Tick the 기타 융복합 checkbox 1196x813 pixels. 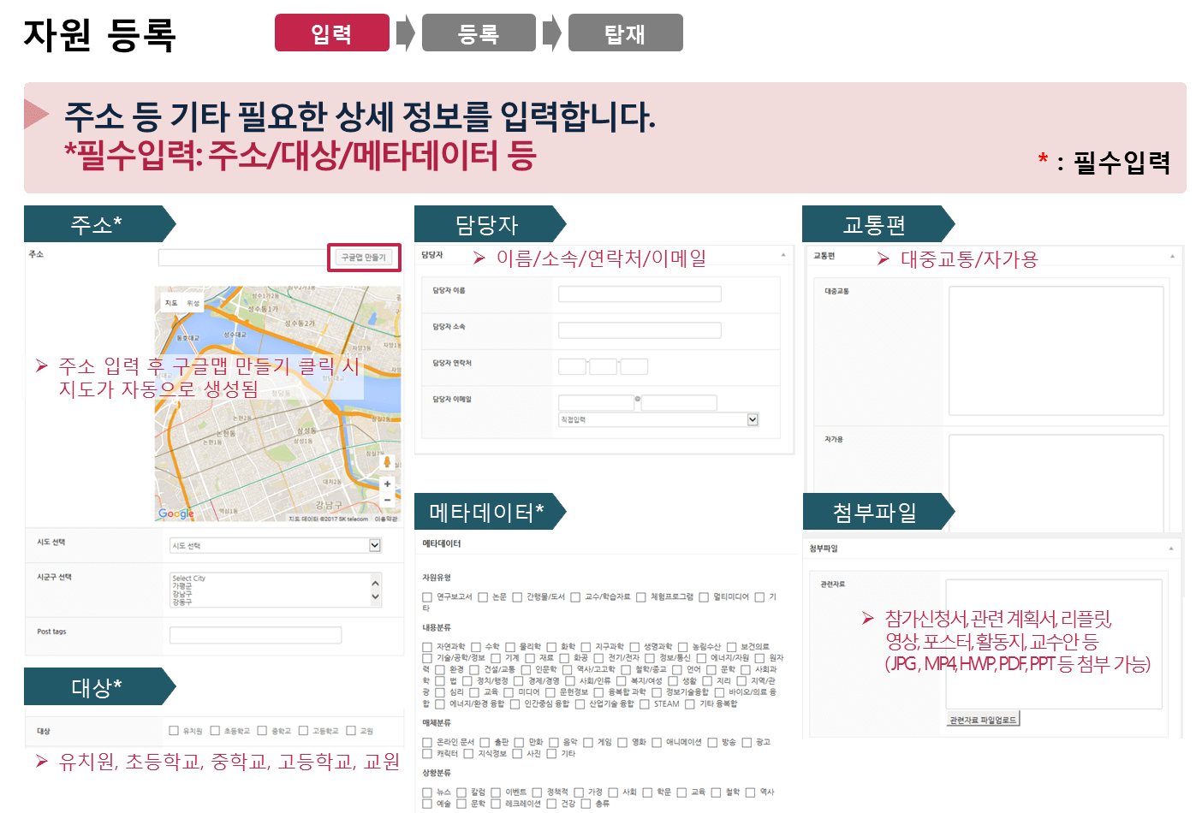pos(690,704)
